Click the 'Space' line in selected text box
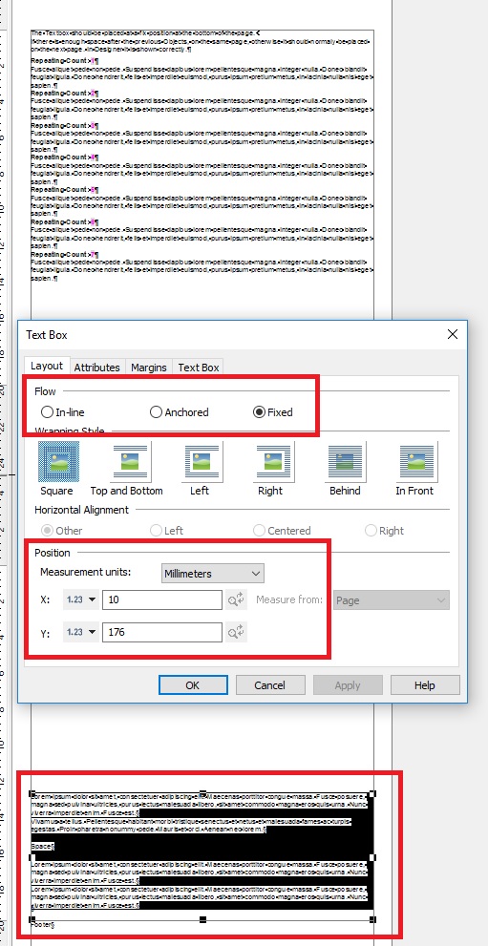The image size is (488, 946). (43, 847)
